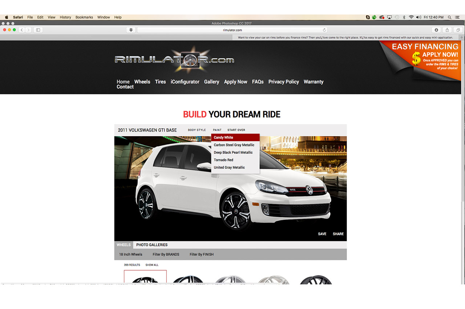Image resolution: width=465 pixels, height=309 pixels.
Task: Open the Tires nav link
Action: (161, 82)
